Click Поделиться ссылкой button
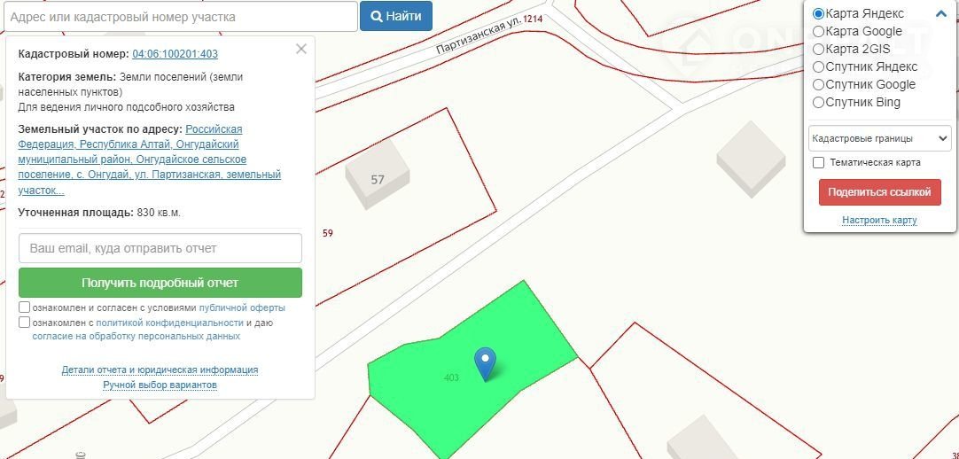 pyautogui.click(x=879, y=192)
